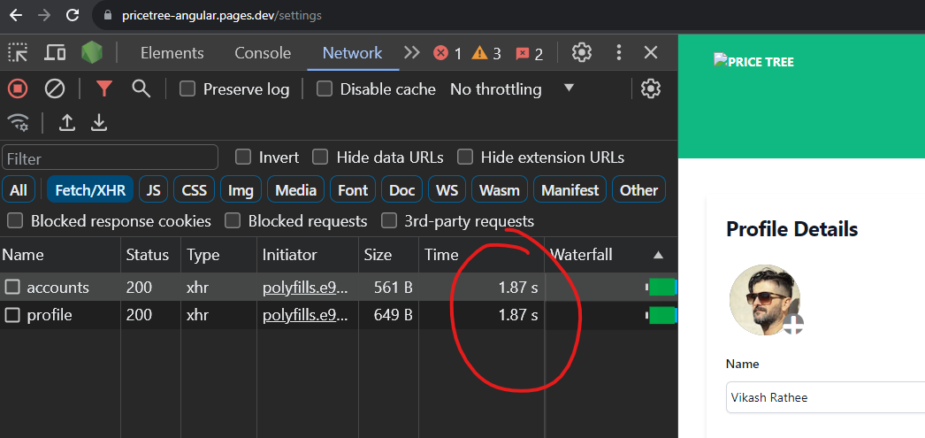Open Network panel settings gear
The width and height of the screenshot is (925, 438).
[x=651, y=89]
